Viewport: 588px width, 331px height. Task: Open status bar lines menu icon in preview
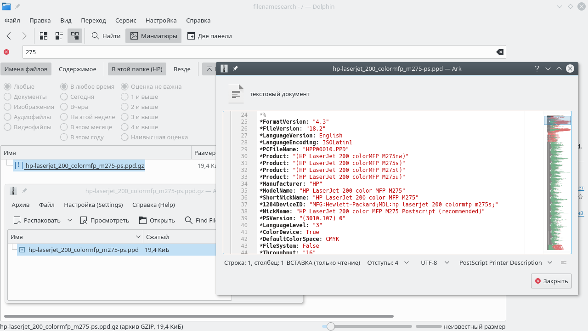point(564,263)
